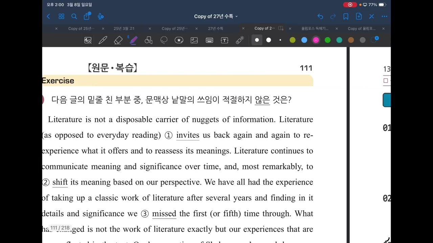Screen dimensions: 433x243
Task: Pick the olive yellow color swatch
Action: point(293,40)
